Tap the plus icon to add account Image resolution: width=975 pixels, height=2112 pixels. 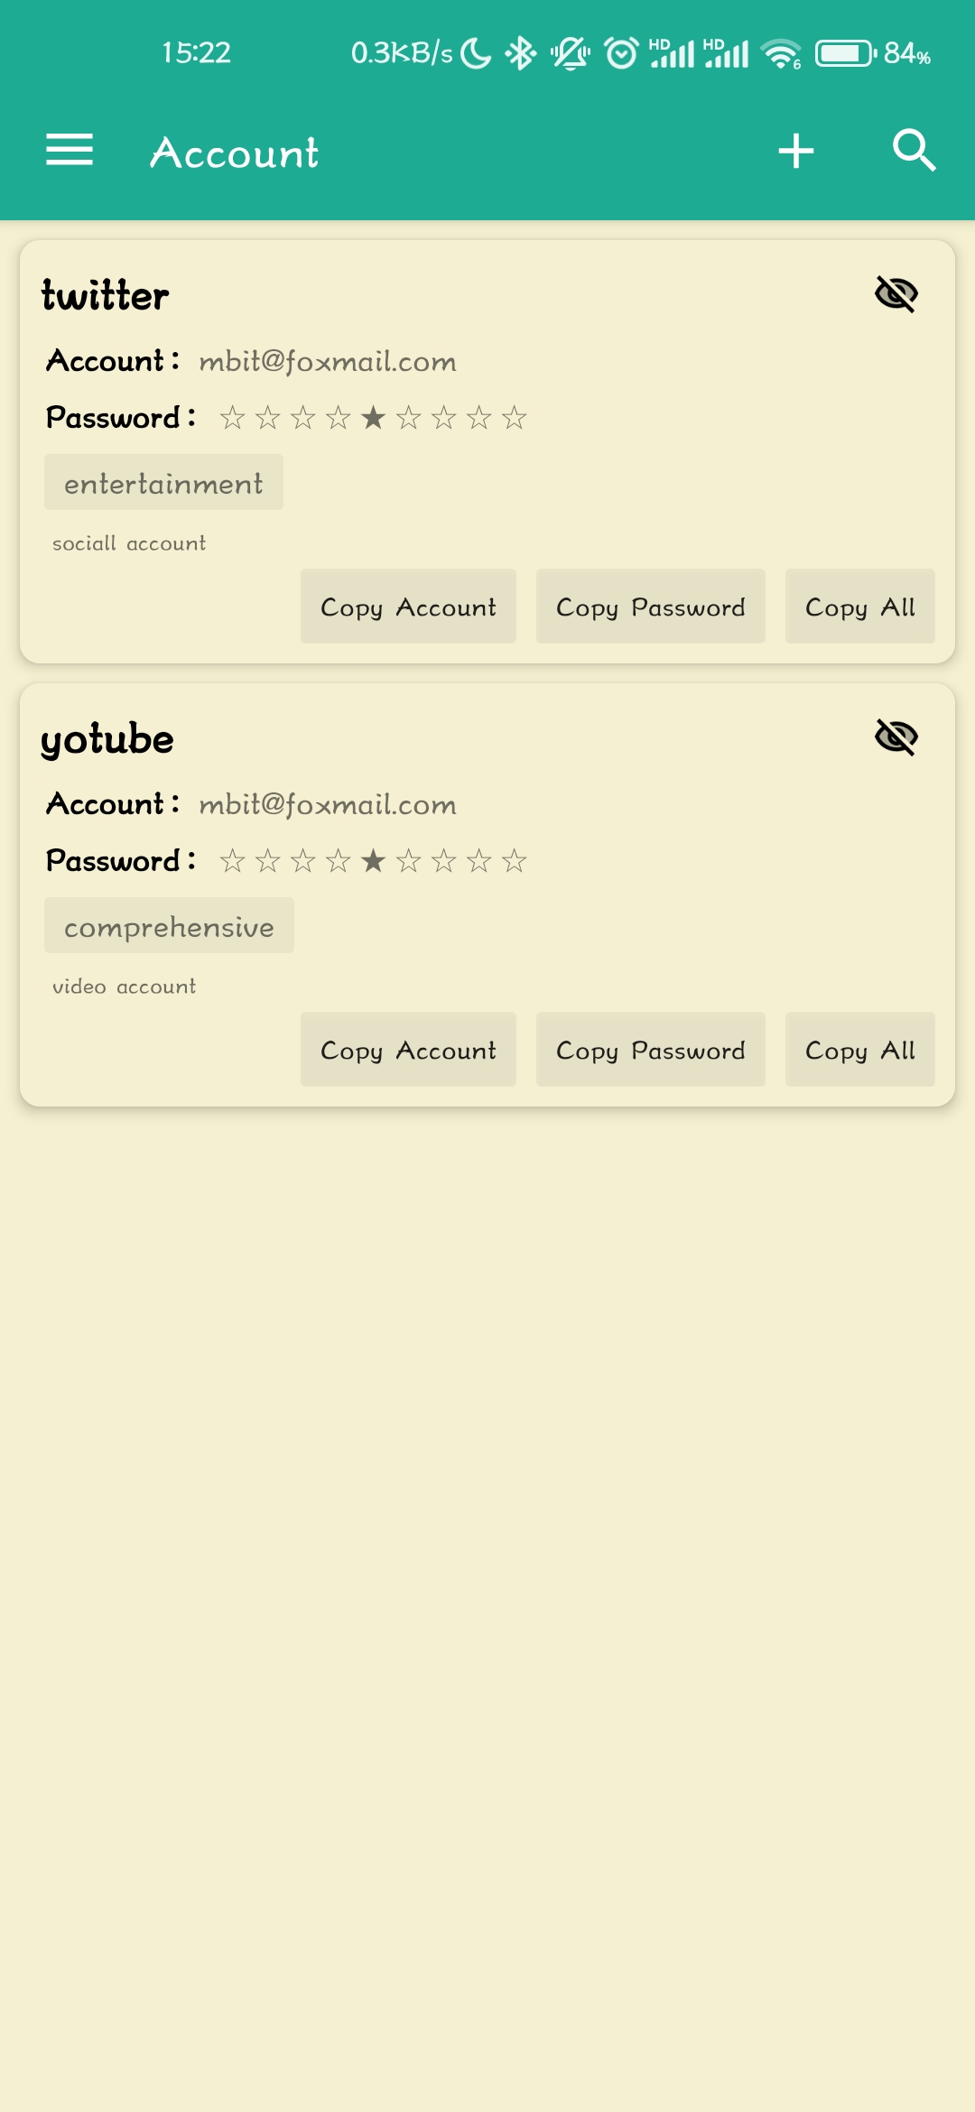(x=796, y=151)
